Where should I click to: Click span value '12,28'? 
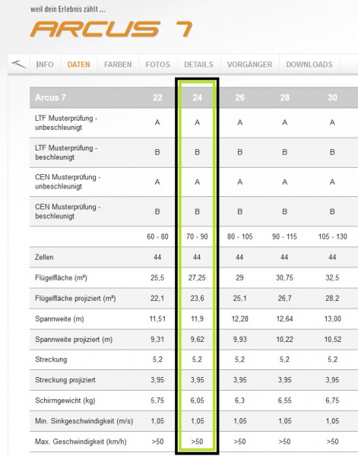pyautogui.click(x=240, y=319)
